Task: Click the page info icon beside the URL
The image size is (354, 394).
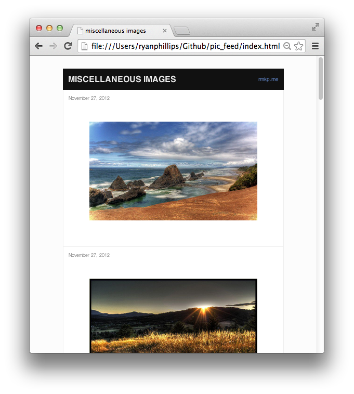Action: point(85,46)
